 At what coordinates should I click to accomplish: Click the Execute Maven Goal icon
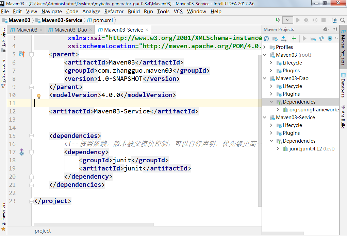pos(313,39)
